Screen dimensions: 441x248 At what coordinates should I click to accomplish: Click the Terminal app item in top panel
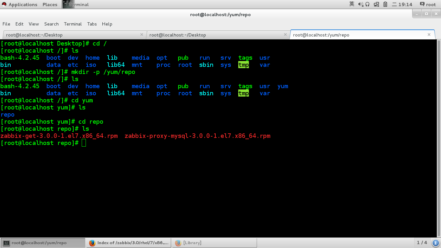pos(76,5)
